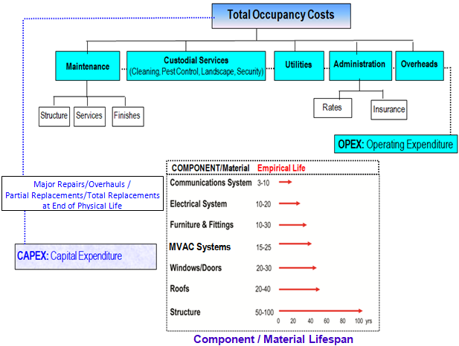Click the OPEX Operating Expenditure label
This screenshot has height=346, width=459.
coord(395,143)
